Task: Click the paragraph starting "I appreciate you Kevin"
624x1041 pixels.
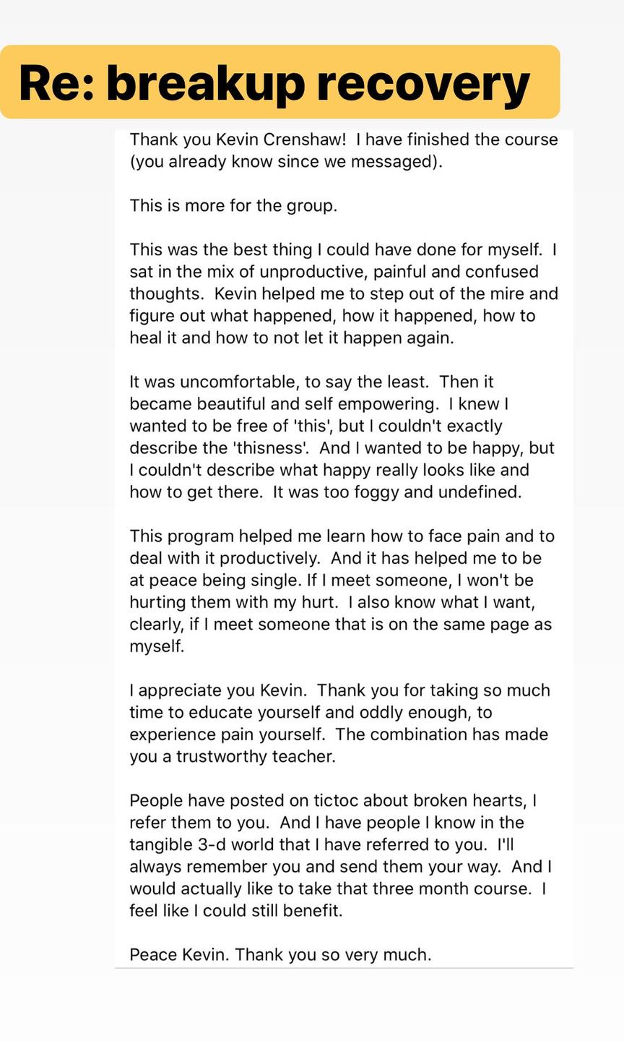Action: click(339, 723)
